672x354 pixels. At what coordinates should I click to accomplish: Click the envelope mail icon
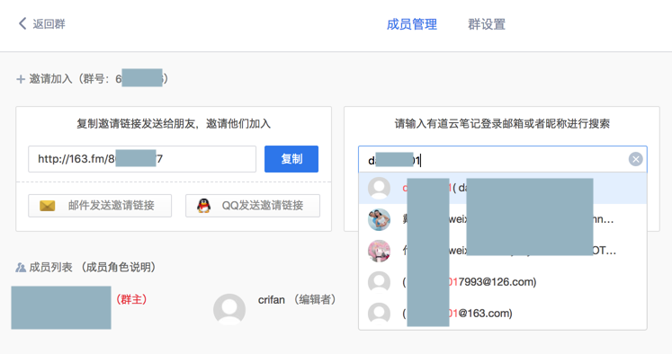(47, 206)
